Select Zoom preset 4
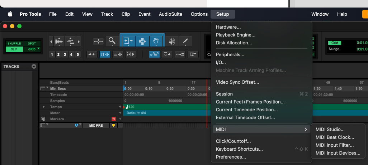The image size is (368, 165). [x=71, y=54]
